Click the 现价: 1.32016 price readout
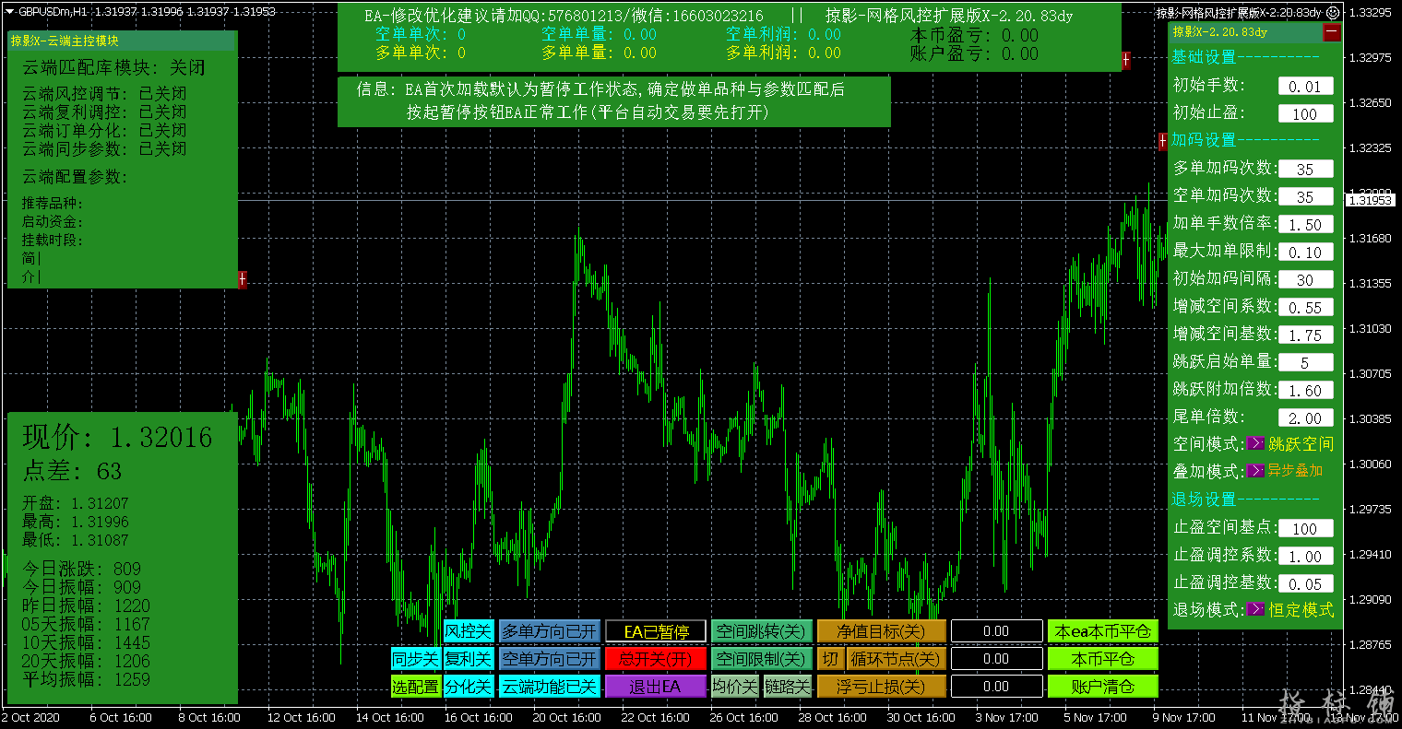This screenshot has width=1402, height=729. coord(117,438)
